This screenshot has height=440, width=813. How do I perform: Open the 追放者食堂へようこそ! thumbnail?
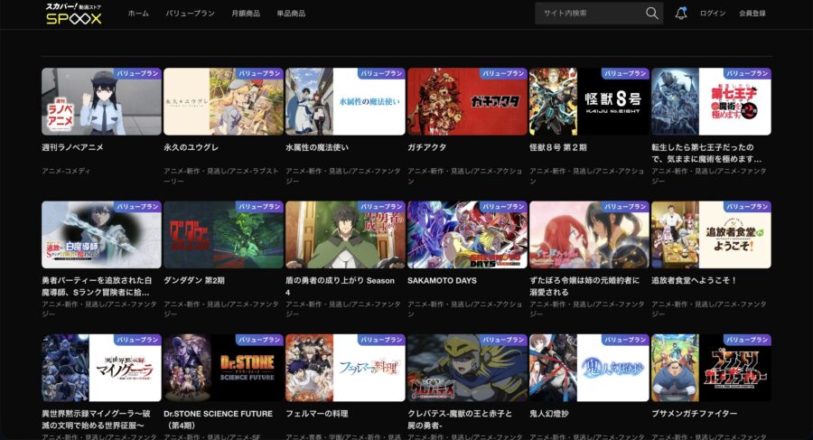tap(711, 235)
